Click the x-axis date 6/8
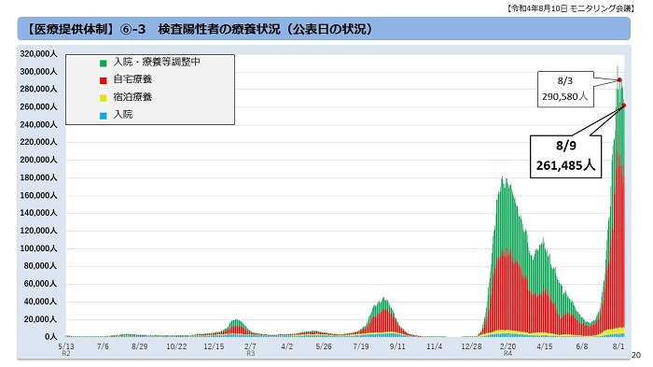Viewport: 653px width, 367px height. 582,346
